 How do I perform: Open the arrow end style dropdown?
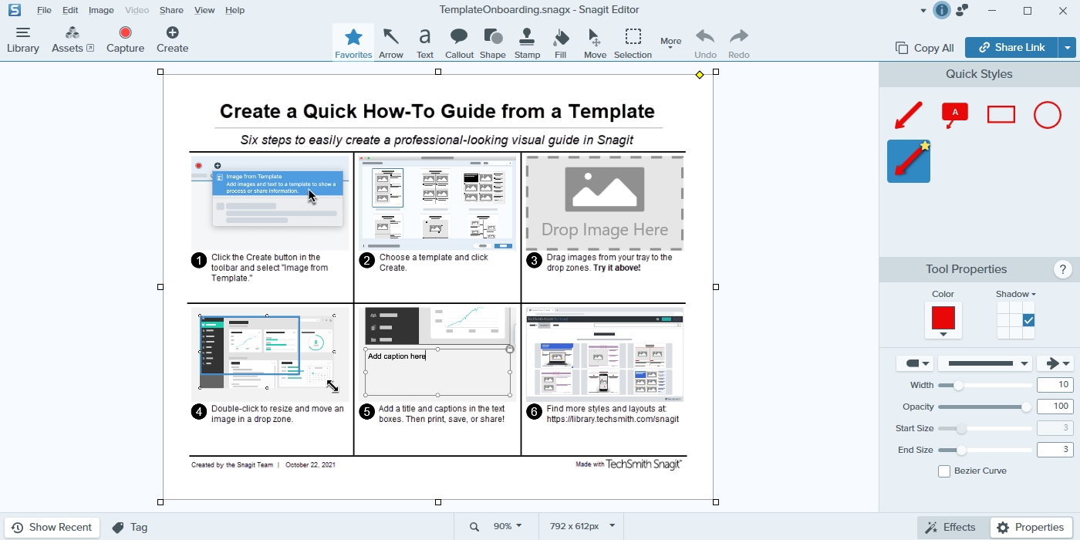coord(1055,363)
